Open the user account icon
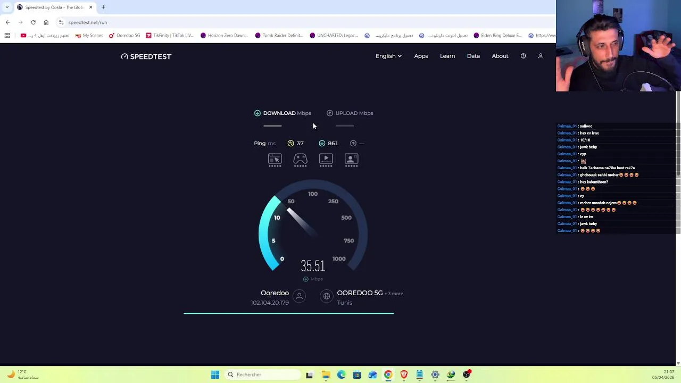Screen dimensions: 681x383 (541, 56)
